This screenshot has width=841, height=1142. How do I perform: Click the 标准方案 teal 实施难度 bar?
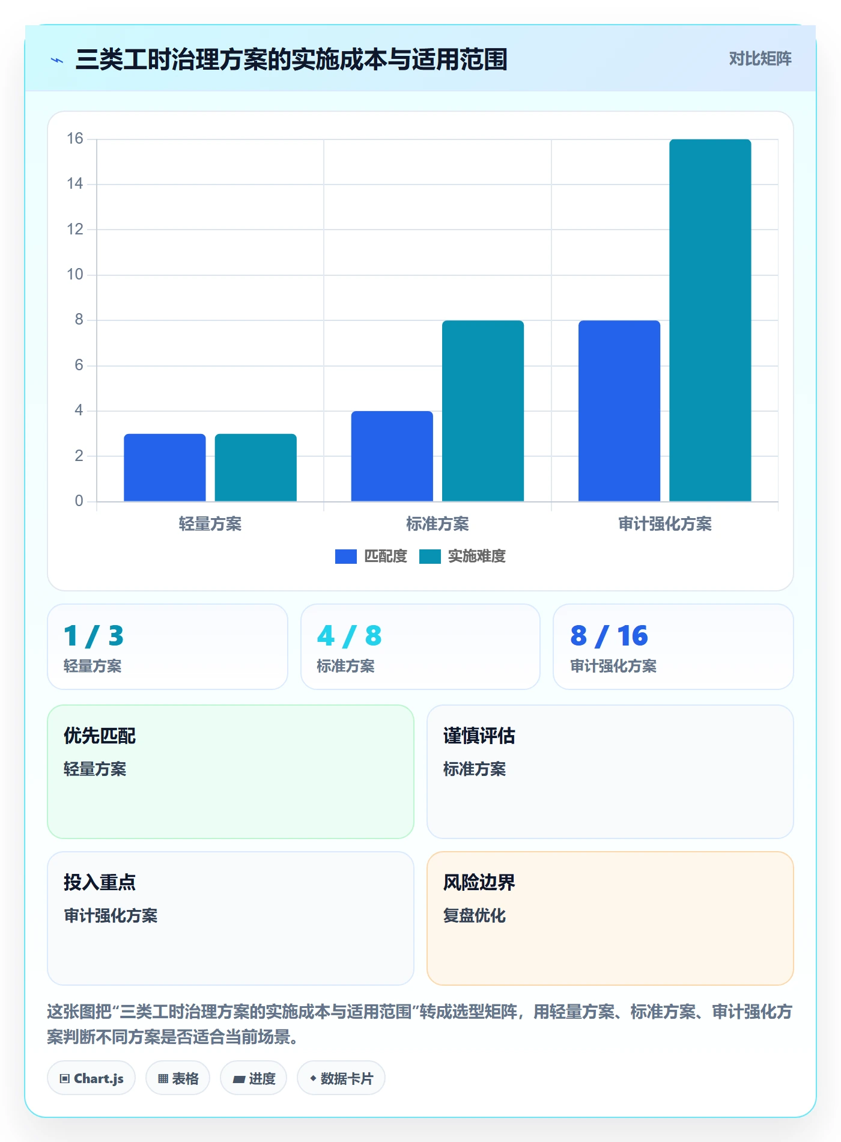pos(483,411)
